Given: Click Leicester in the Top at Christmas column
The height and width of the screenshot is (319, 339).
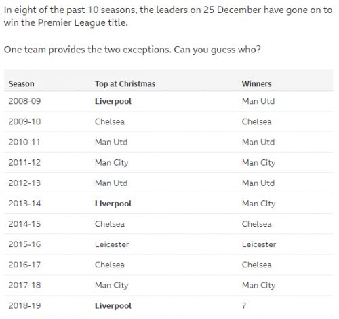Looking at the screenshot, I should (112, 244).
